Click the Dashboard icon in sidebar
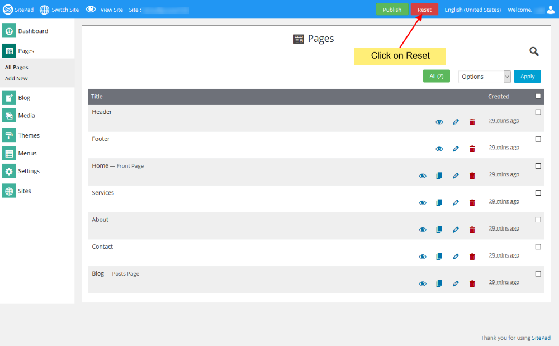The width and height of the screenshot is (559, 346). tap(9, 31)
